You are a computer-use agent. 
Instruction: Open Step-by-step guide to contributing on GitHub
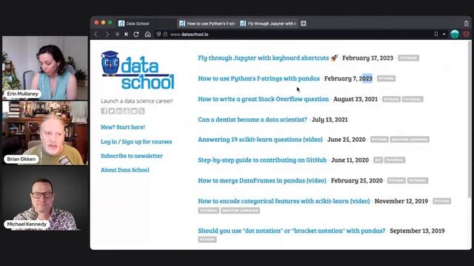pyautogui.click(x=262, y=160)
